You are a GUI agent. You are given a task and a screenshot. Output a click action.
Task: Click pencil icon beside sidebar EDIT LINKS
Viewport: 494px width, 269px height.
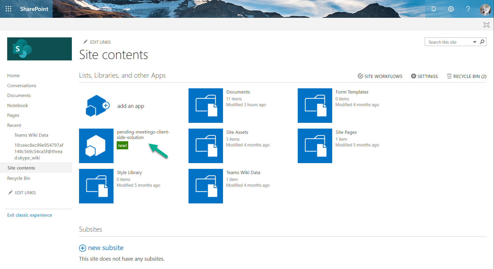[x=10, y=192]
